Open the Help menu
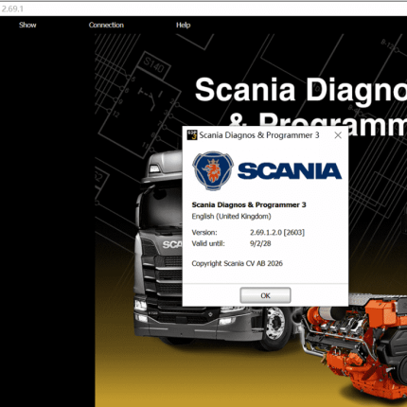 [x=183, y=25]
